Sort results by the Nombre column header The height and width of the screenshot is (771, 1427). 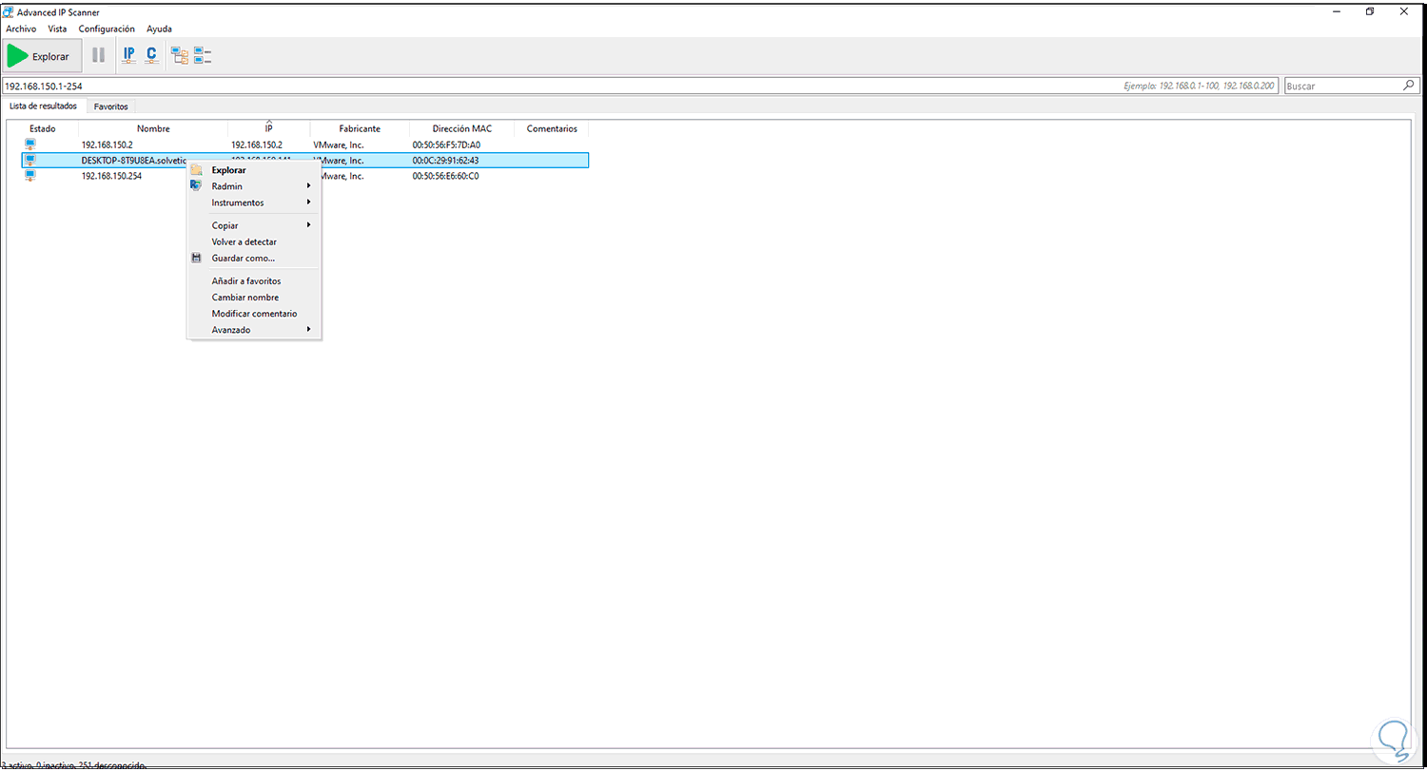[x=153, y=128]
